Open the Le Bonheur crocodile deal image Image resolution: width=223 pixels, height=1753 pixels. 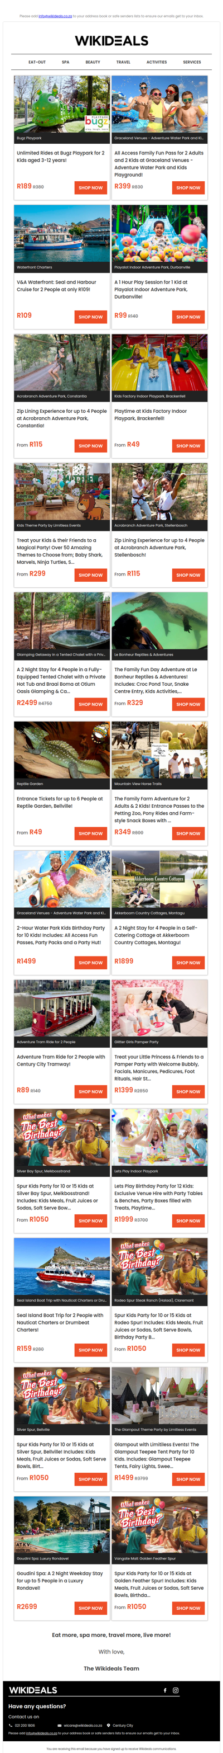click(160, 621)
